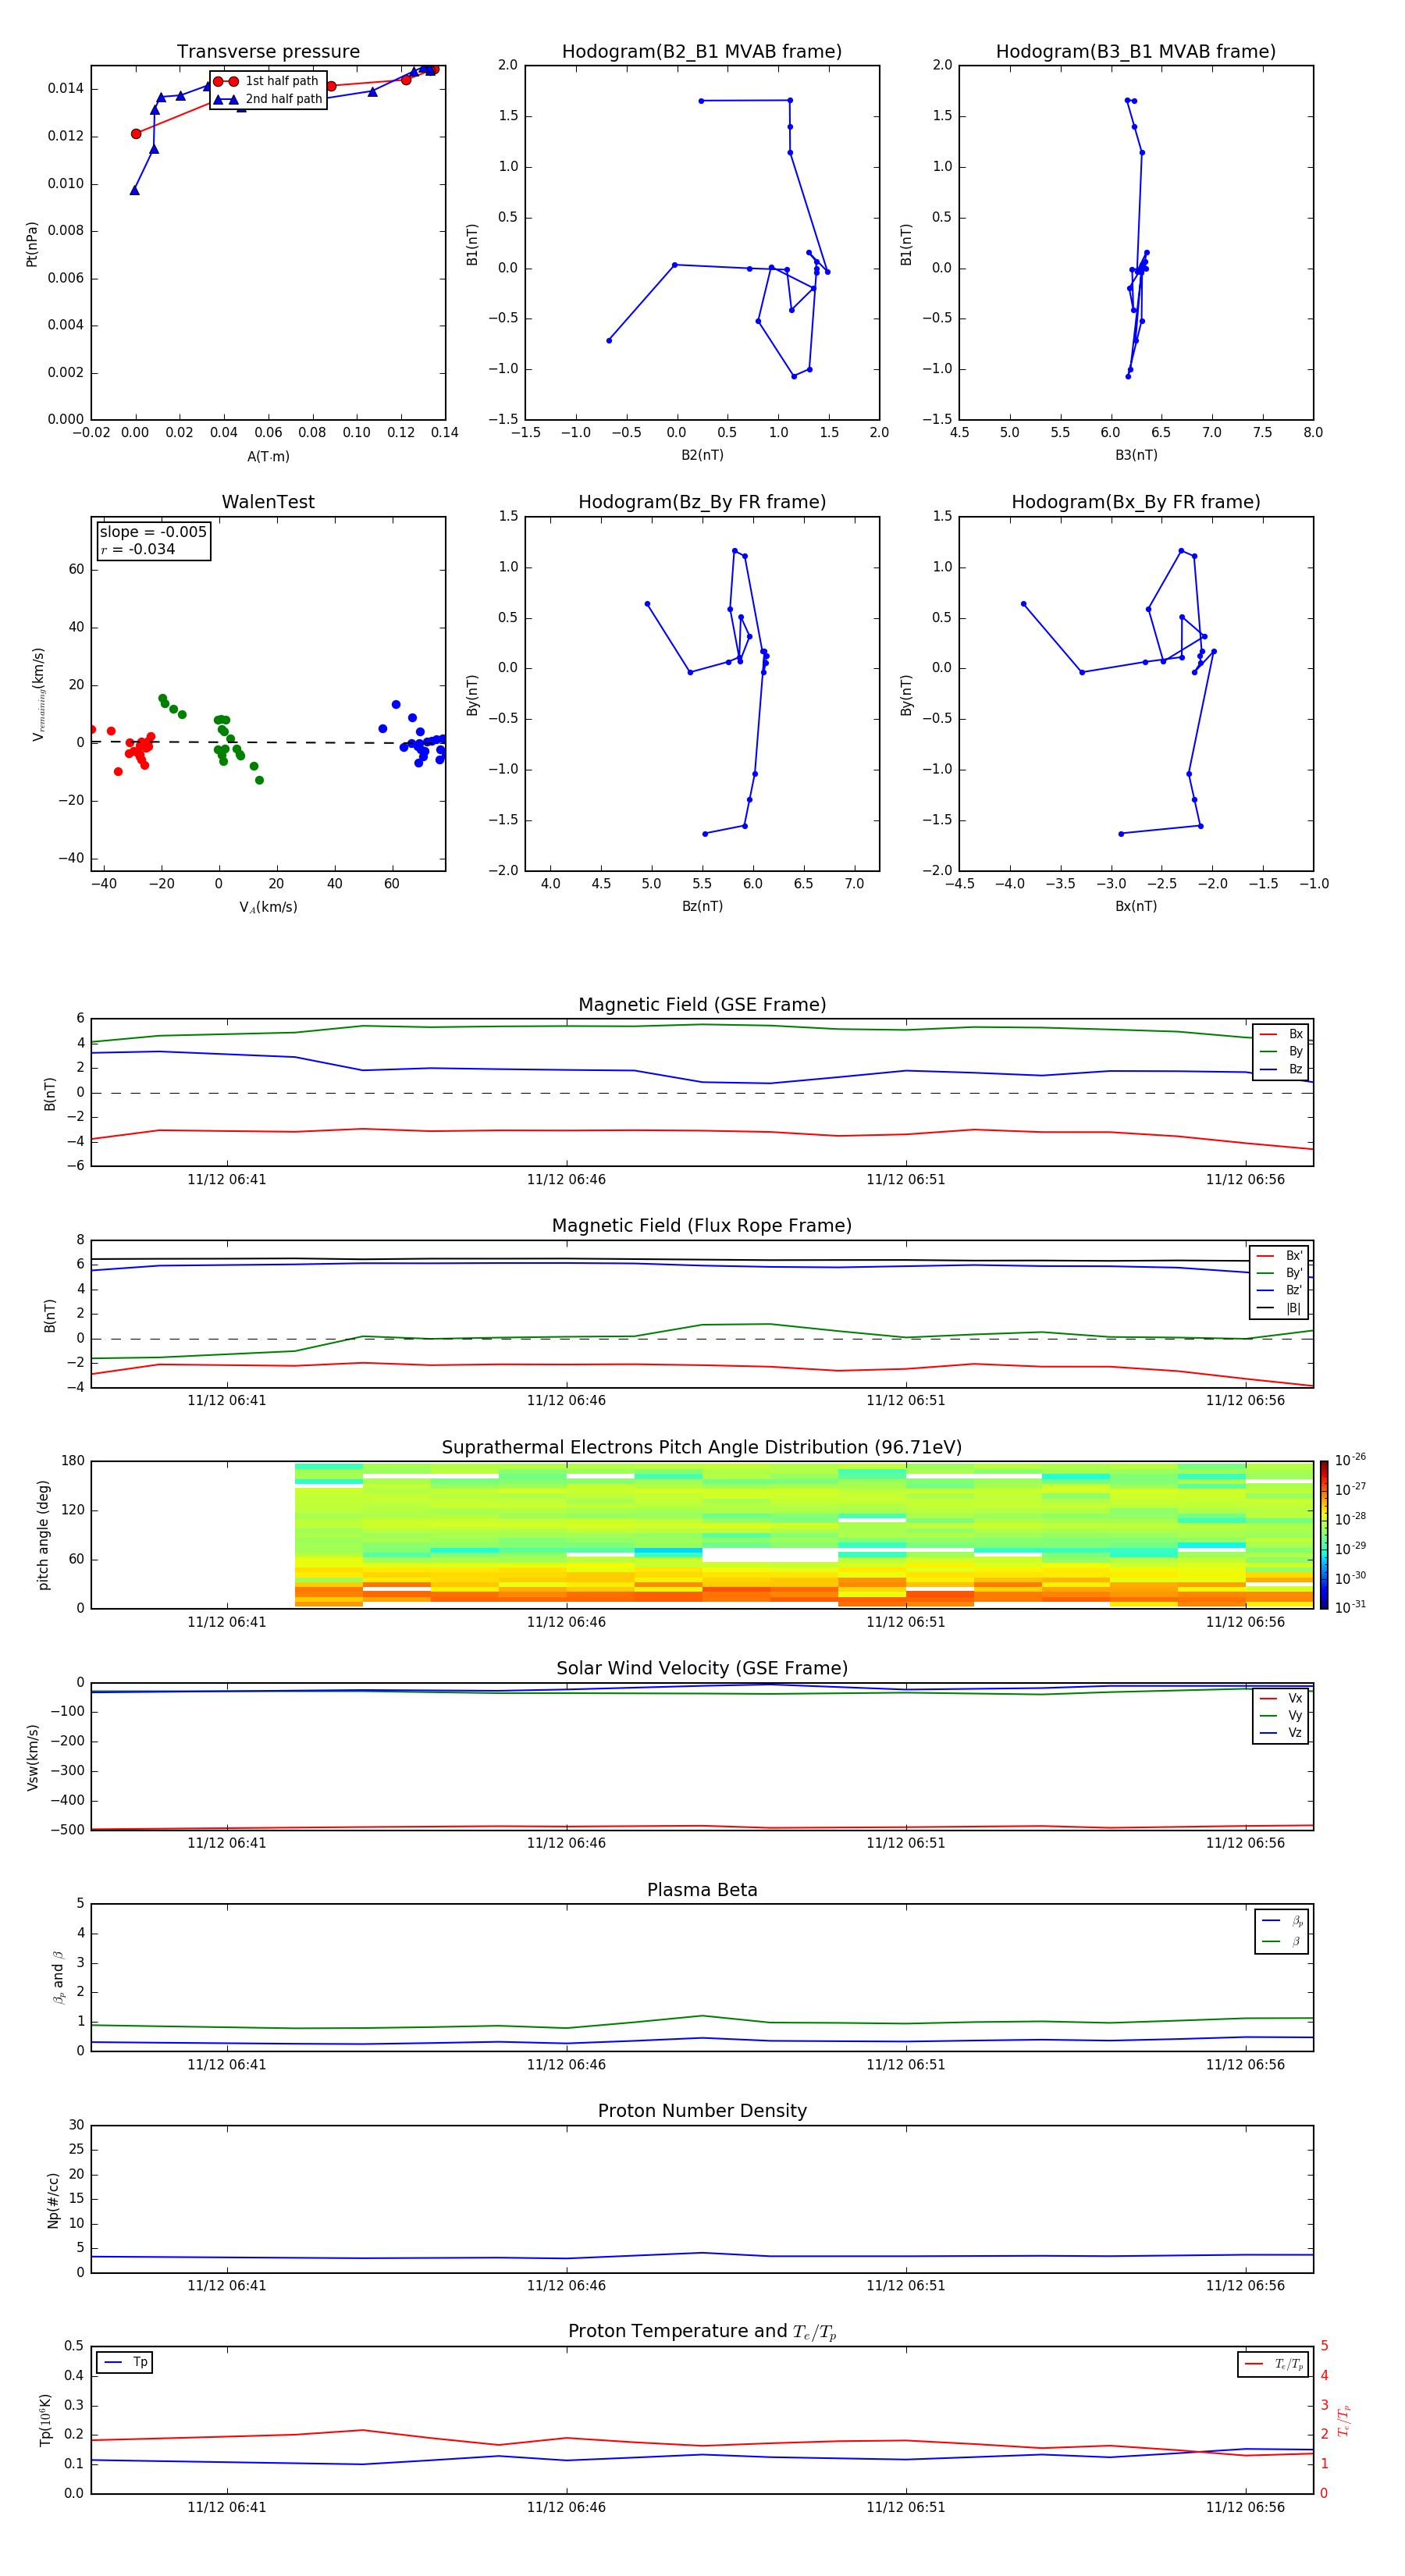Screen dimensions: 1405x2576
Task: Select 'Vz' in the velocity legend
Action: 1282,1733
